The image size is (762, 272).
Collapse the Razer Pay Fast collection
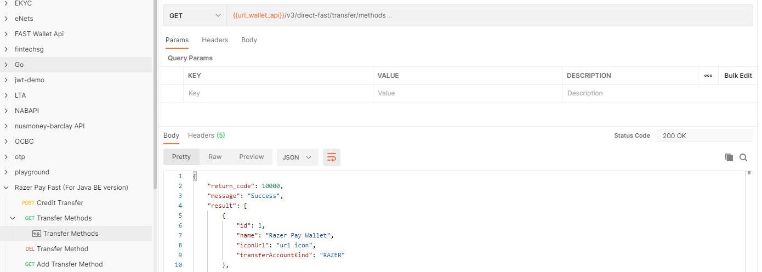pos(6,188)
